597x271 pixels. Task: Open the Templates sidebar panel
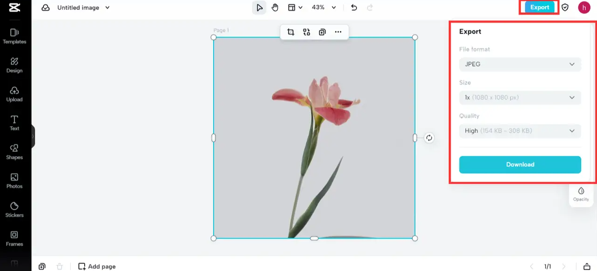point(14,36)
